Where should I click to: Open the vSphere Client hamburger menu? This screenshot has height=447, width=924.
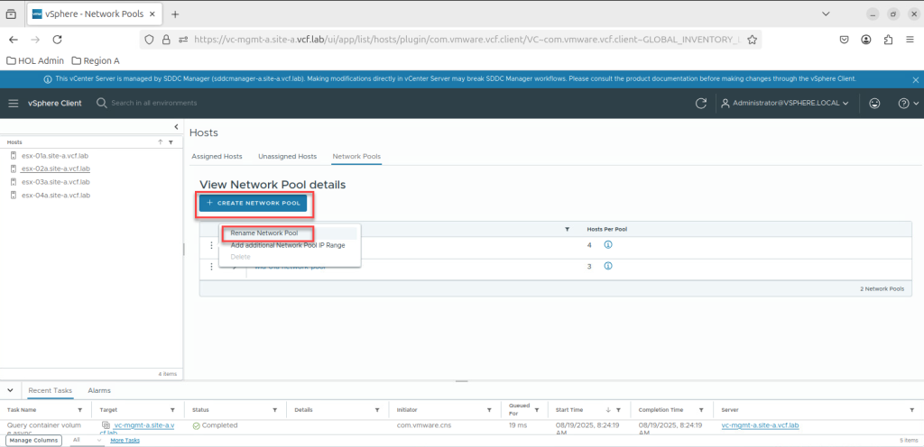pos(14,103)
